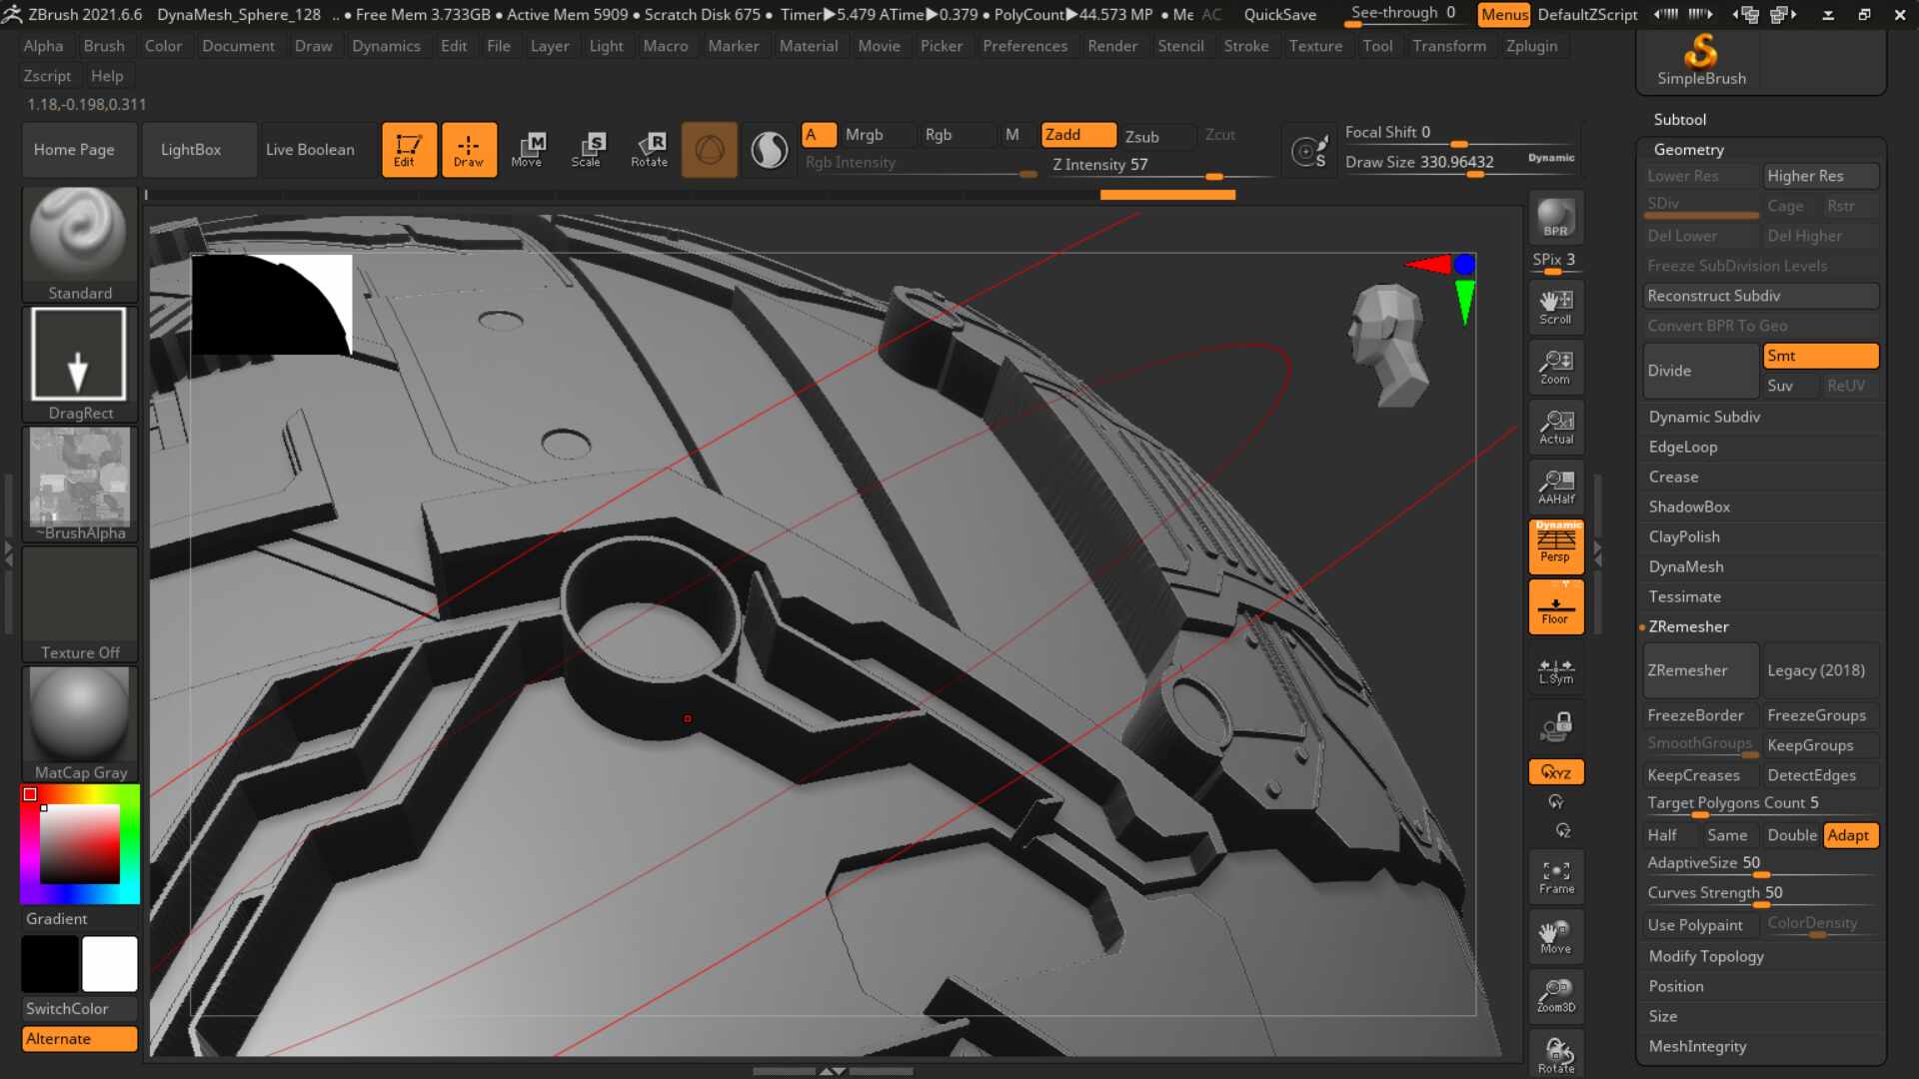Toggle Persp perspective mode

point(1555,546)
